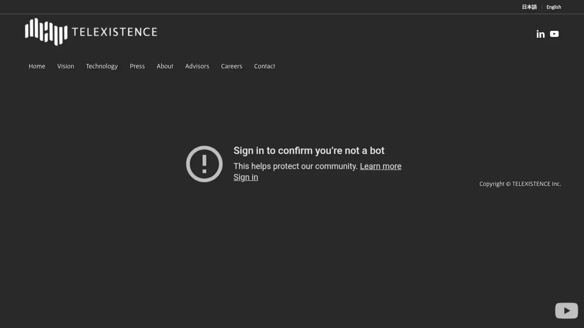Click the Copyright © TELEXISTENCE Inc. text
Screen dimensions: 584x328
[520, 184]
